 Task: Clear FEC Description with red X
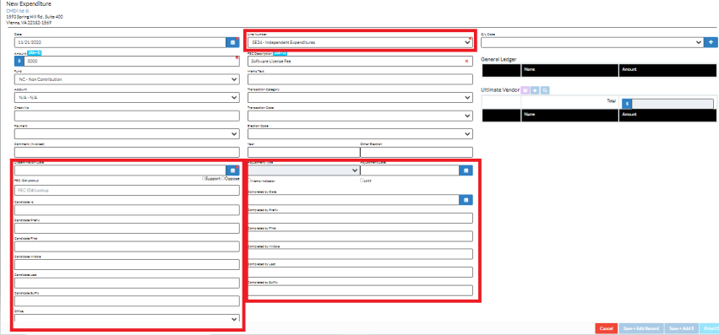(x=466, y=61)
